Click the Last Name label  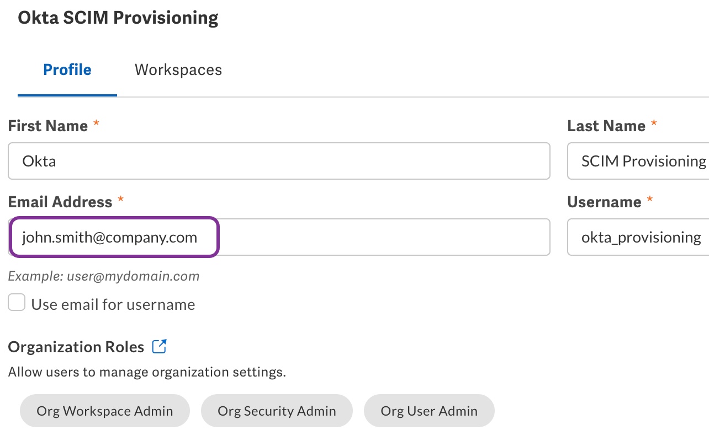pos(606,126)
